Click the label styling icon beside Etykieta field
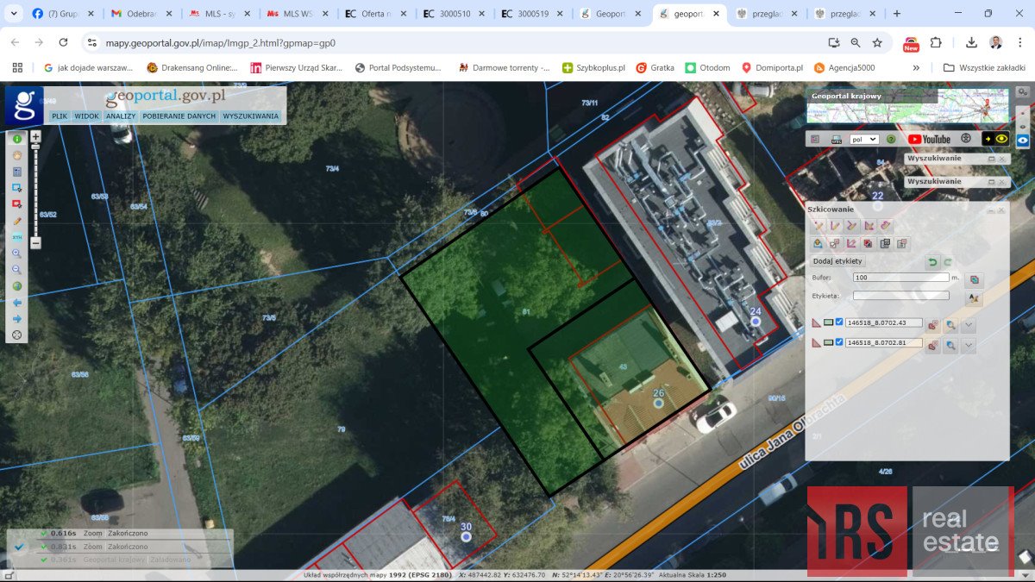Image resolution: width=1035 pixels, height=582 pixels. 973,297
